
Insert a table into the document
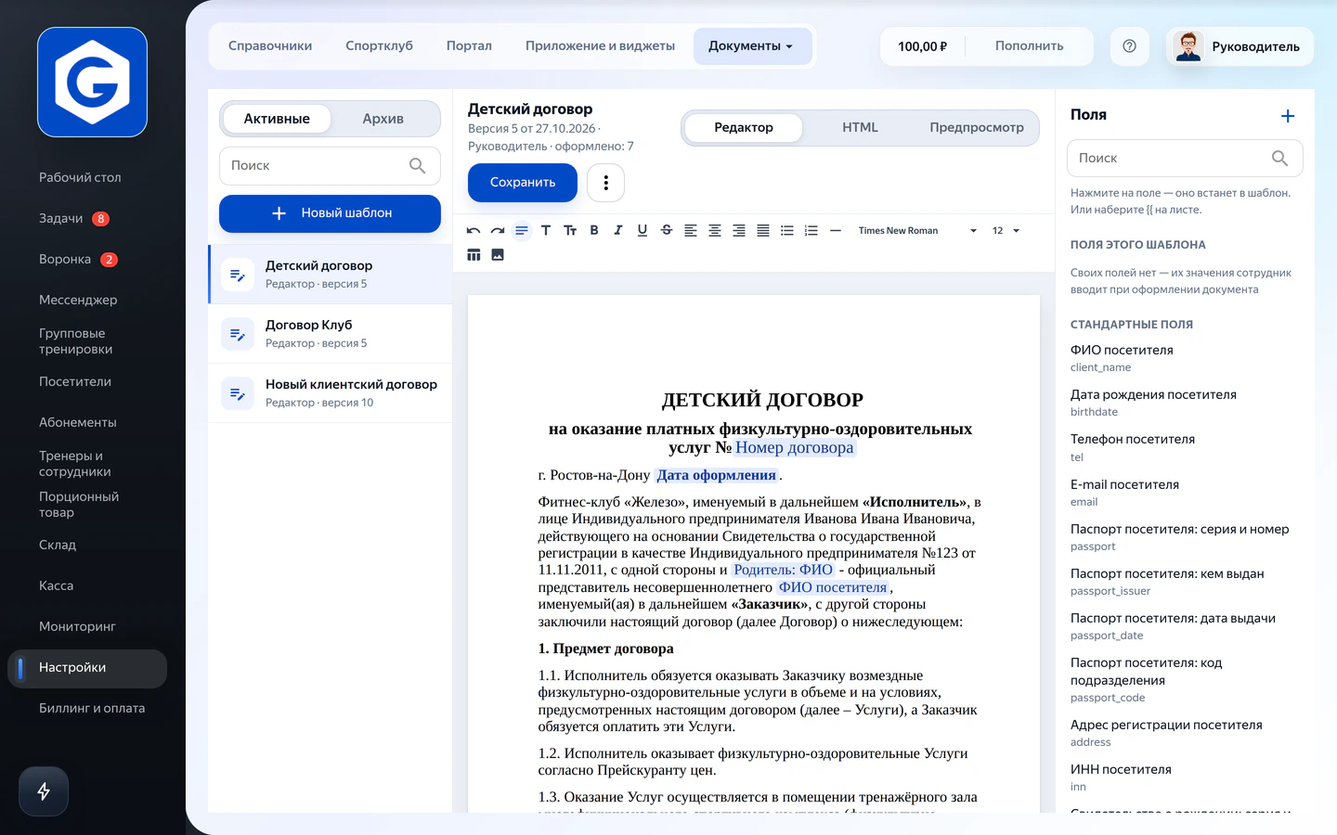pos(474,255)
